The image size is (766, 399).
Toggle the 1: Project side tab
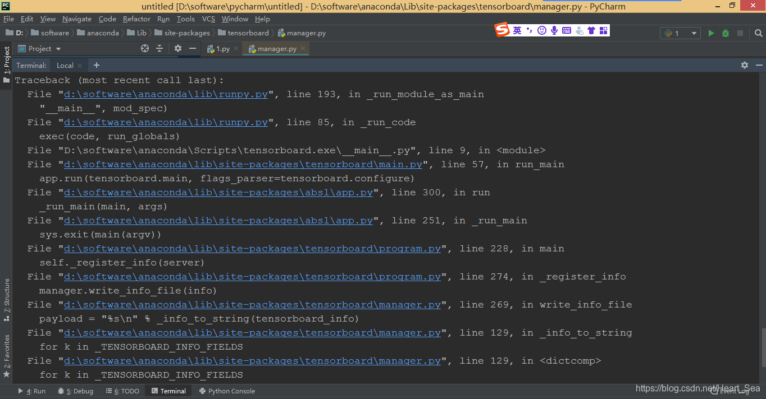coord(6,65)
